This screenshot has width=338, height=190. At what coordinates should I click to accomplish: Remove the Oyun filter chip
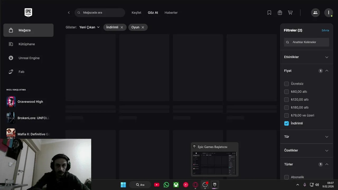coord(143,27)
